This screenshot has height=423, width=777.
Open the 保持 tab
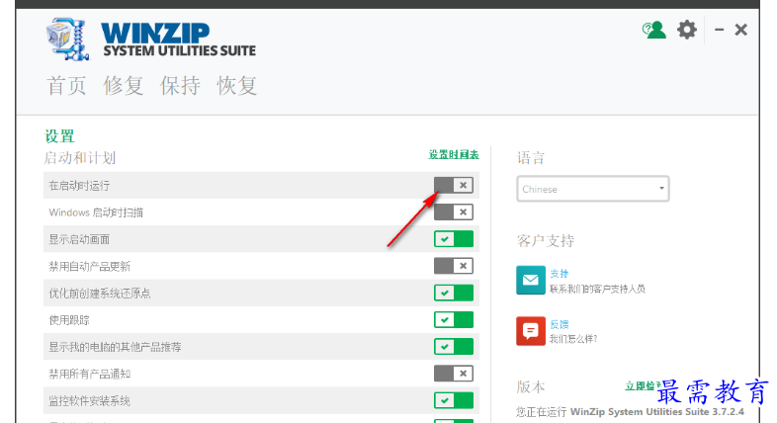(180, 86)
